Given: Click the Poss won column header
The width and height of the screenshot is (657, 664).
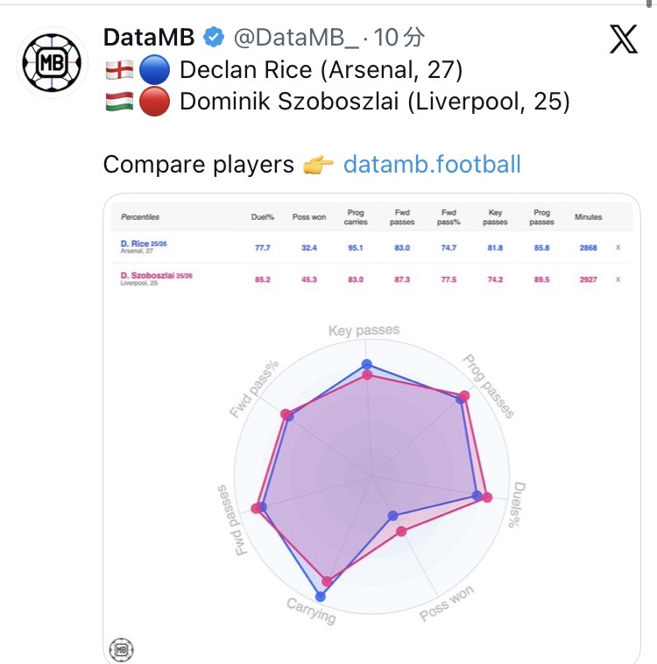Looking at the screenshot, I should point(308,216).
